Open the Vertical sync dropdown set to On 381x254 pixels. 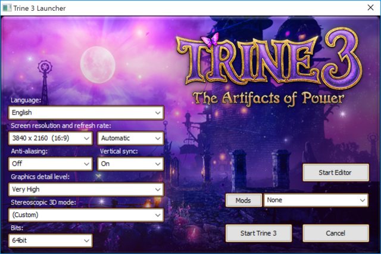(130, 164)
